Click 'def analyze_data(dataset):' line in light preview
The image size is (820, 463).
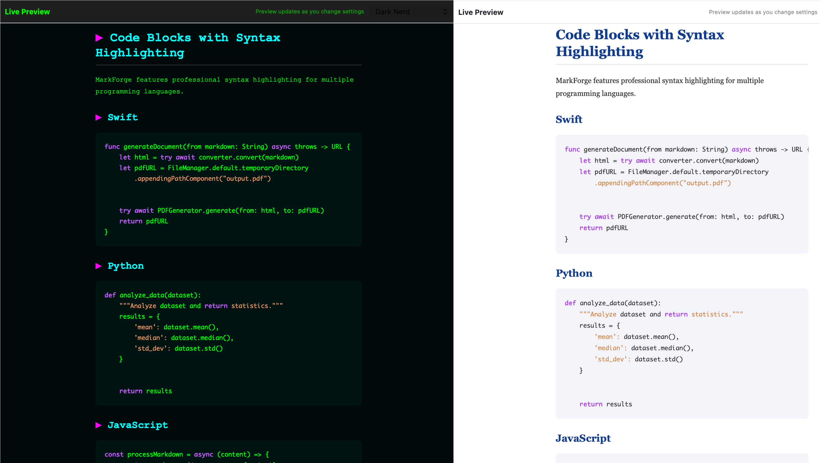[613, 303]
